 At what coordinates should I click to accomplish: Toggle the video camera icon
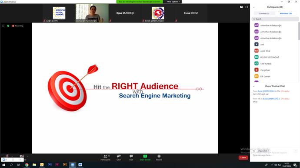(x=21, y=156)
